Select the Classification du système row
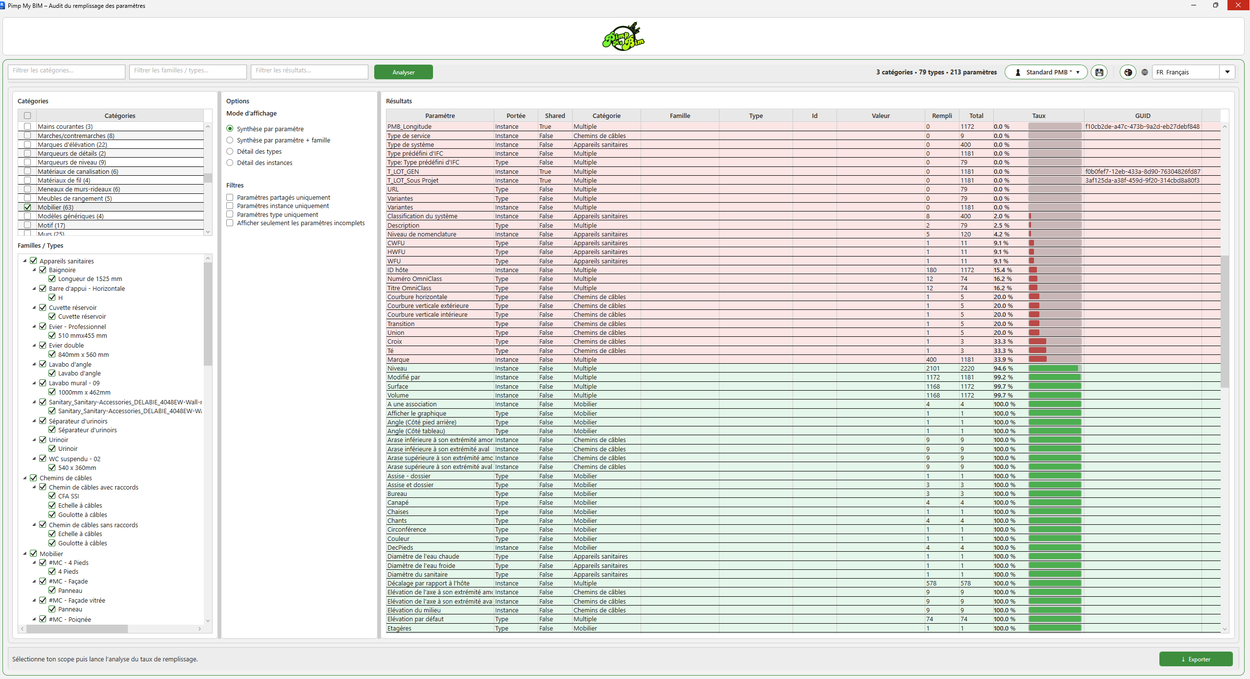Screen dimensions: 1250x679 click(x=803, y=216)
